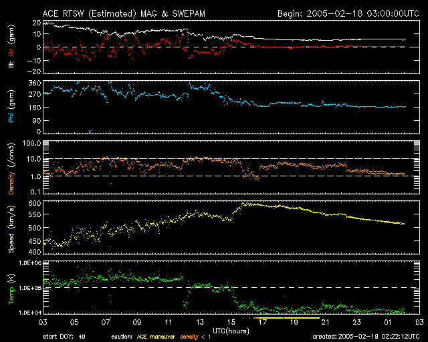Click the '05' hour label on the time axis
The height and width of the screenshot is (342, 428).
(74, 322)
